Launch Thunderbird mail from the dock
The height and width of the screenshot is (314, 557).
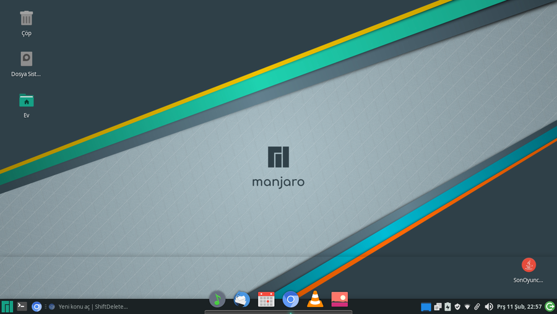pos(241,300)
